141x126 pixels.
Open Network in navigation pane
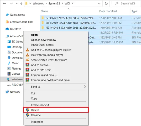(15, 92)
